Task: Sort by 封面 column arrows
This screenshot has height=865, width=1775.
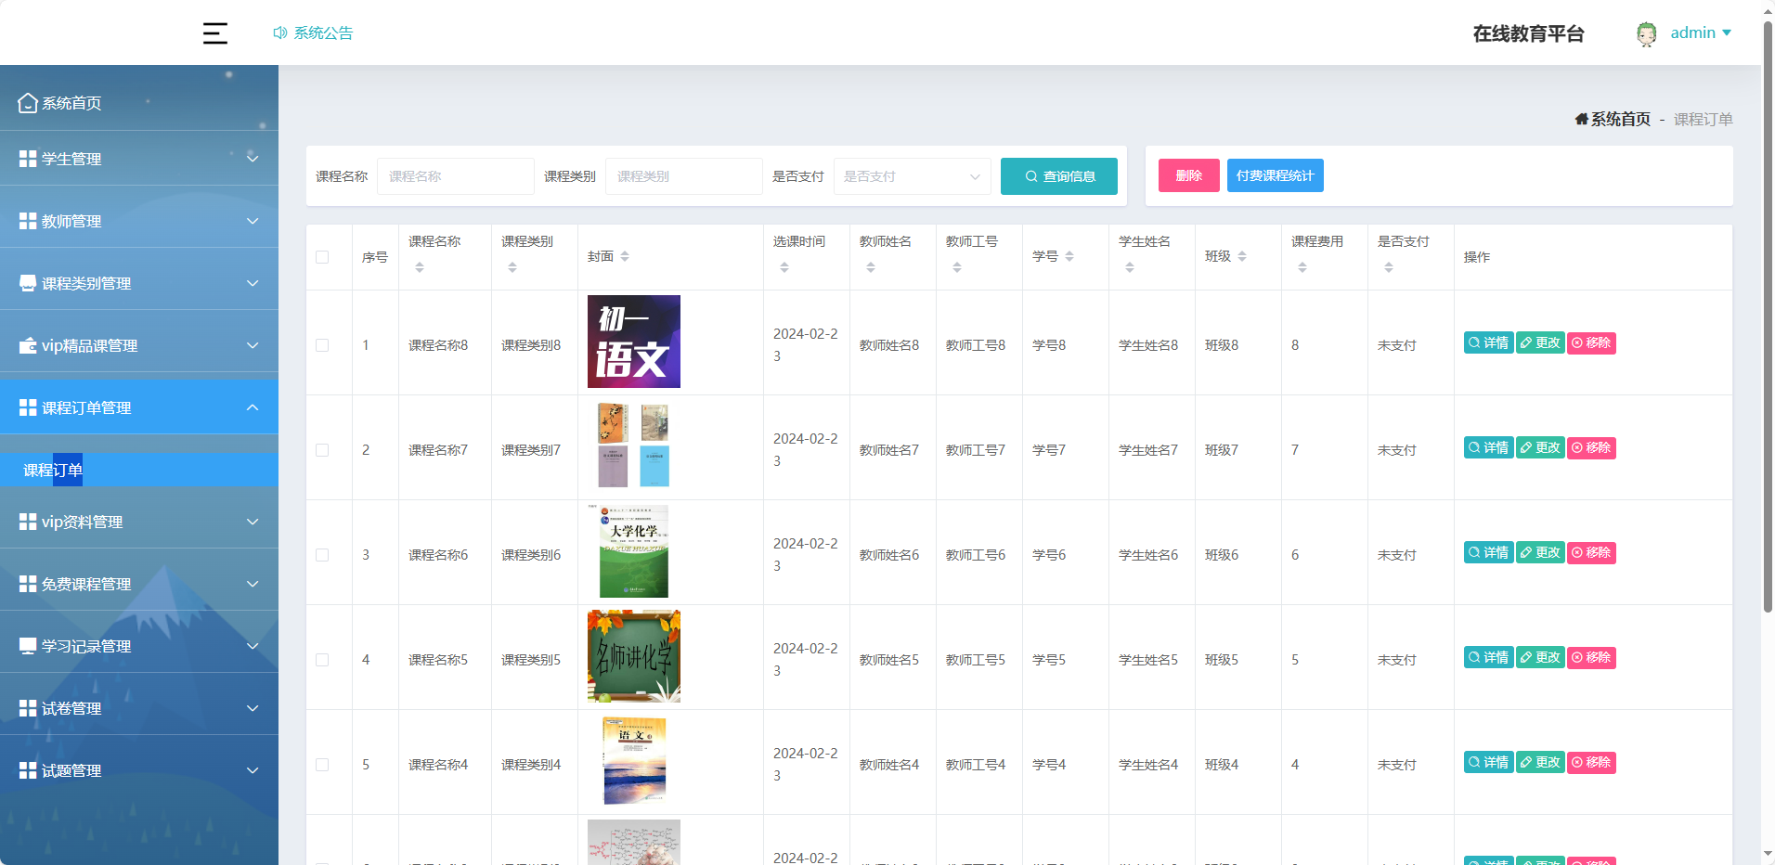Action: (625, 256)
